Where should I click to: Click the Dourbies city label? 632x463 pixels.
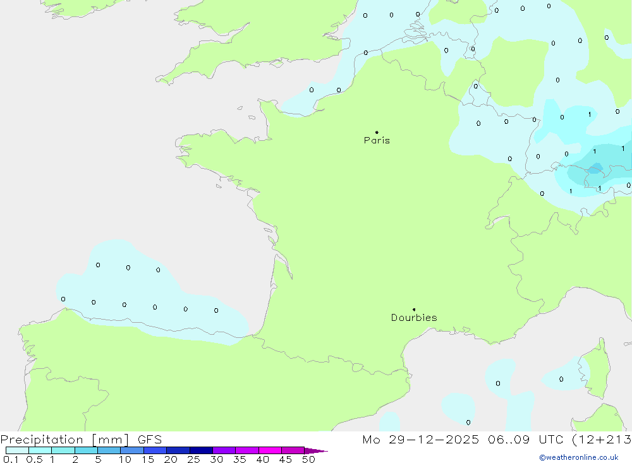[414, 318]
